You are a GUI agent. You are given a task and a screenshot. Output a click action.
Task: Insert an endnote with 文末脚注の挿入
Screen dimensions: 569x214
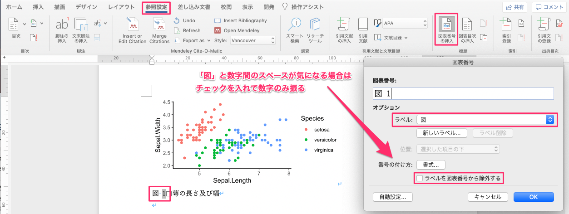point(80,30)
